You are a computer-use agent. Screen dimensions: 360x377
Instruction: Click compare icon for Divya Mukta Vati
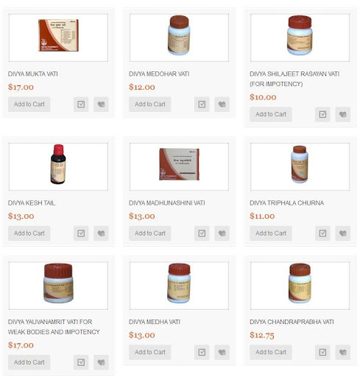pos(81,105)
